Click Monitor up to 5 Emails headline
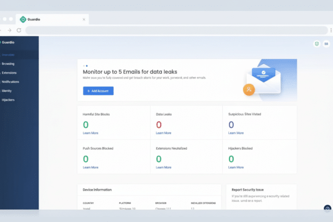 [x=130, y=72]
